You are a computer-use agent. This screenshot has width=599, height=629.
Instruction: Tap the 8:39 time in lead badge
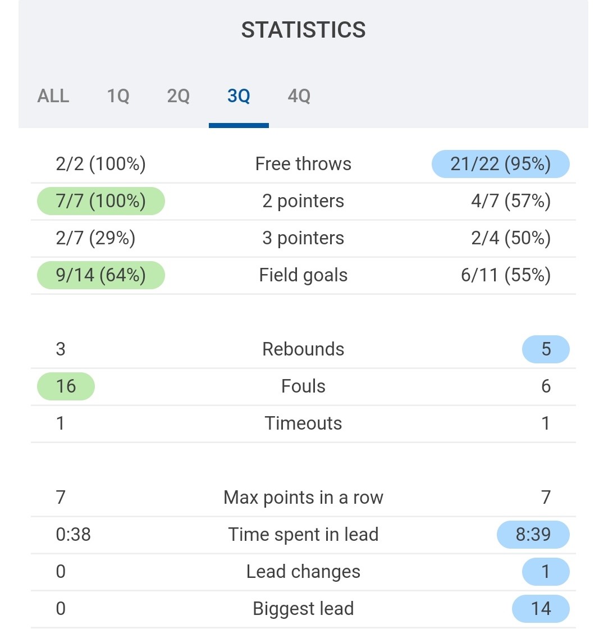(x=533, y=535)
